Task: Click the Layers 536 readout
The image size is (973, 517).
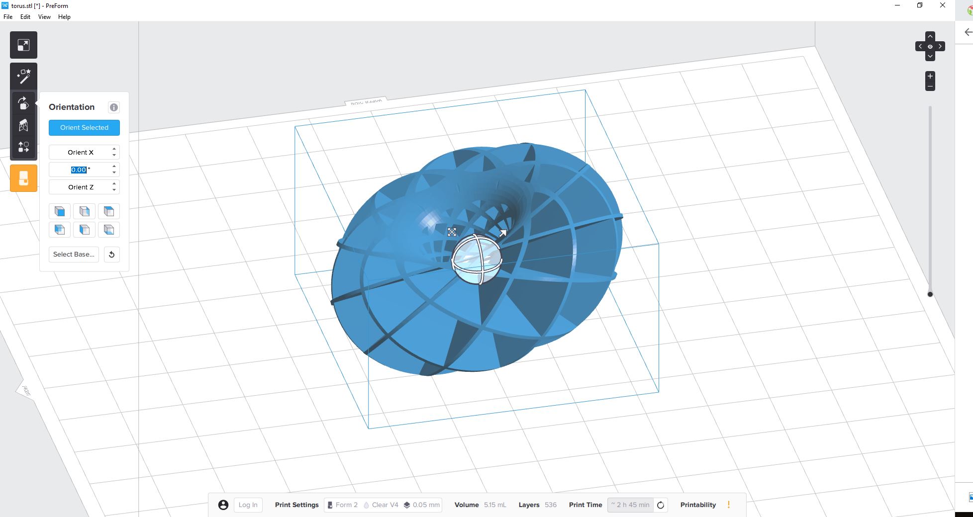Action: point(537,505)
